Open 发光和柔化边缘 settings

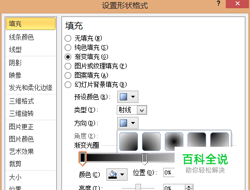coord(30,88)
